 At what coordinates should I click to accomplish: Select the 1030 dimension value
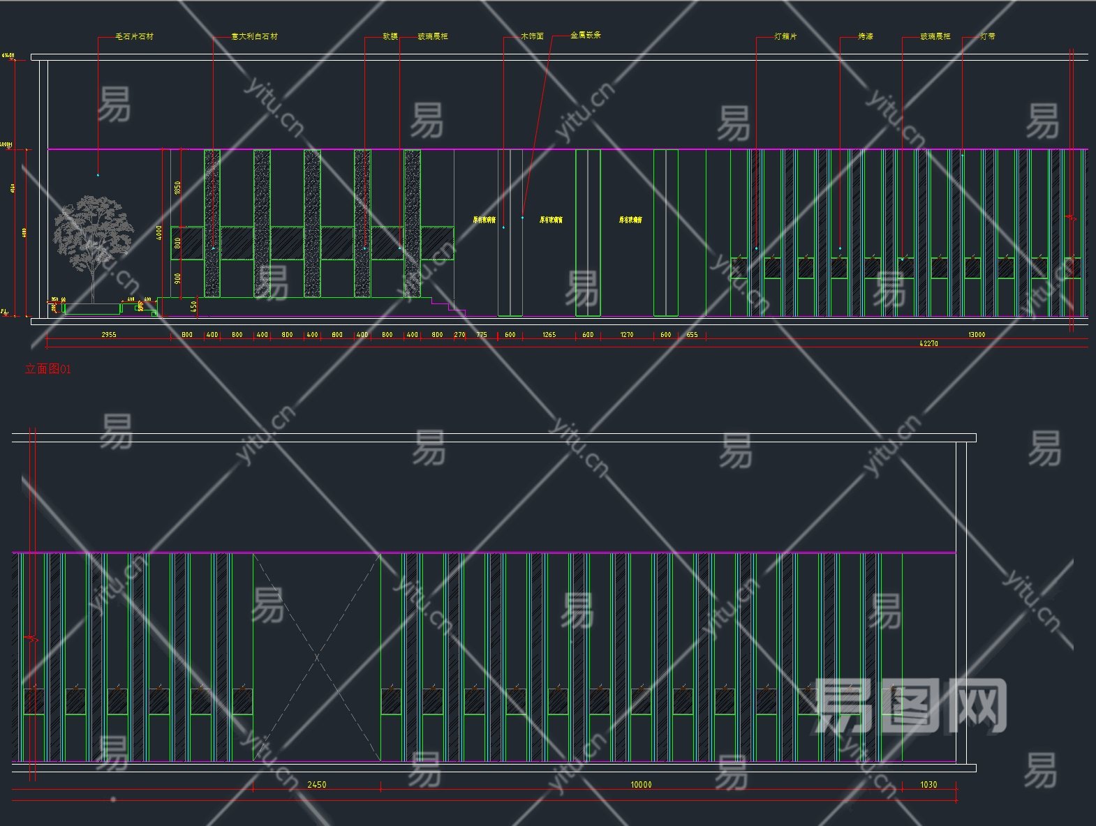tap(928, 785)
